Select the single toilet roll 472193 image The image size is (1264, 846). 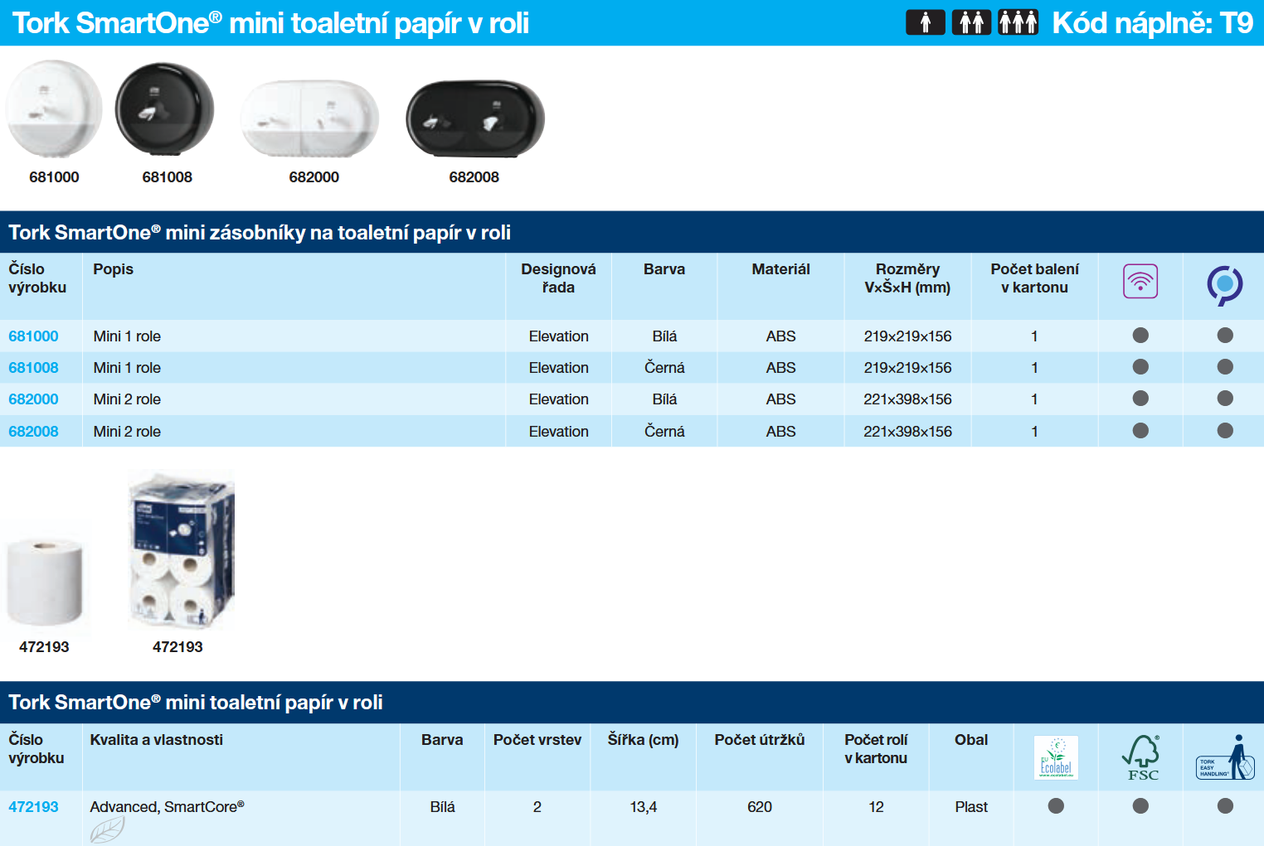(45, 582)
